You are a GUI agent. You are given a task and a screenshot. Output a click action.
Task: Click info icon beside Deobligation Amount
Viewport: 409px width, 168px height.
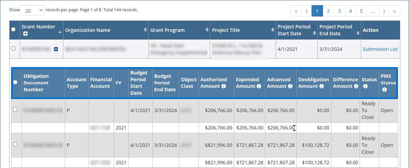coord(322,87)
